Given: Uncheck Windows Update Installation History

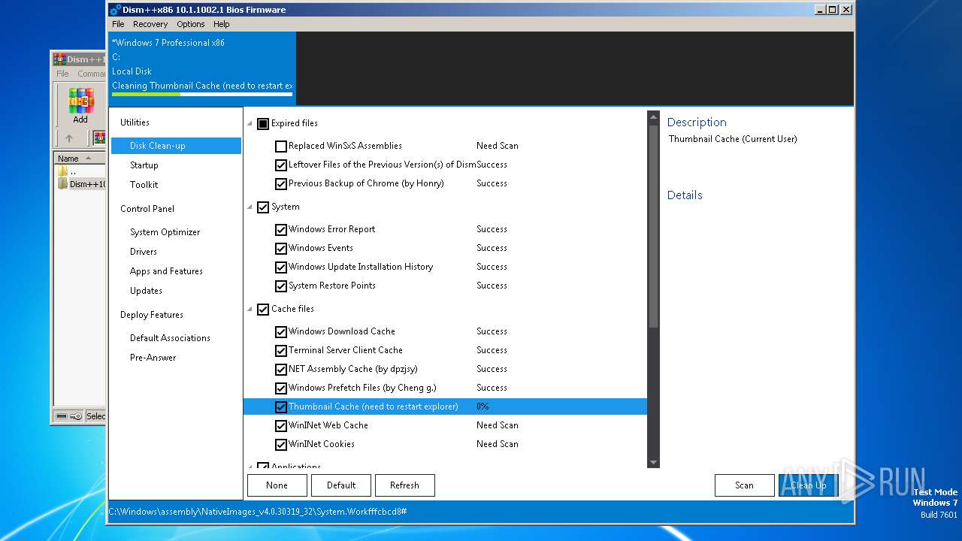Looking at the screenshot, I should 281,267.
